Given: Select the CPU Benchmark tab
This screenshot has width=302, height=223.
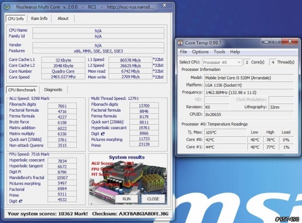Looking at the screenshot, I should click(x=22, y=90).
